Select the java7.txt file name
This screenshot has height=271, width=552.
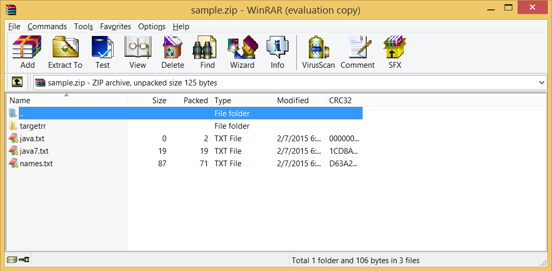point(34,151)
